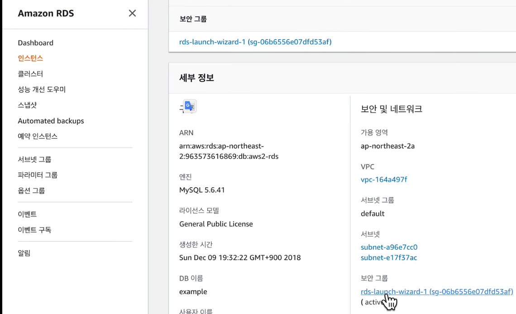
Task: Open rds-launch-wizard-1 link under 보안 및 네트워크
Action: pos(437,292)
